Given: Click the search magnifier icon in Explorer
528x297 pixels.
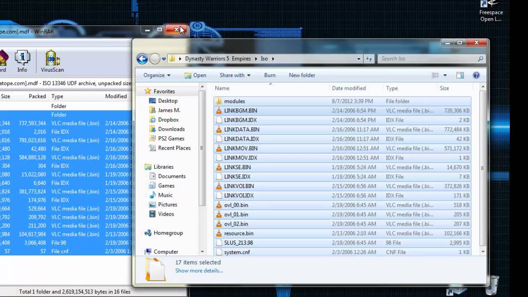Looking at the screenshot, I should [481, 59].
